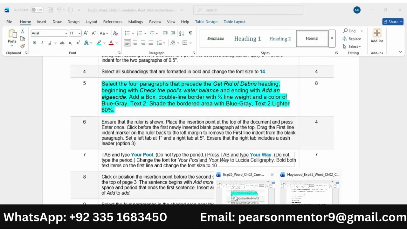Toggle Justify paragraph alignment

tap(151, 43)
